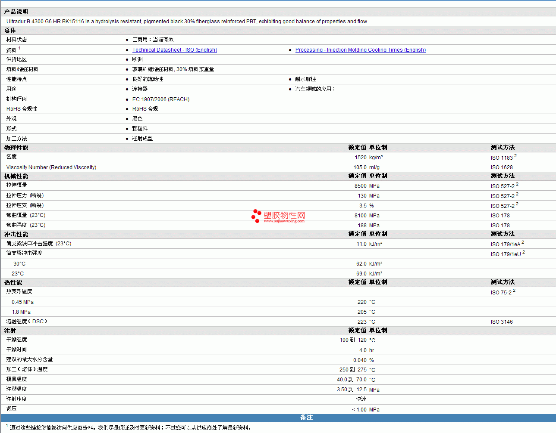Select the tensile stress value 130
Image resolution: width=556 pixels, height=433 pixels.
coord(362,196)
